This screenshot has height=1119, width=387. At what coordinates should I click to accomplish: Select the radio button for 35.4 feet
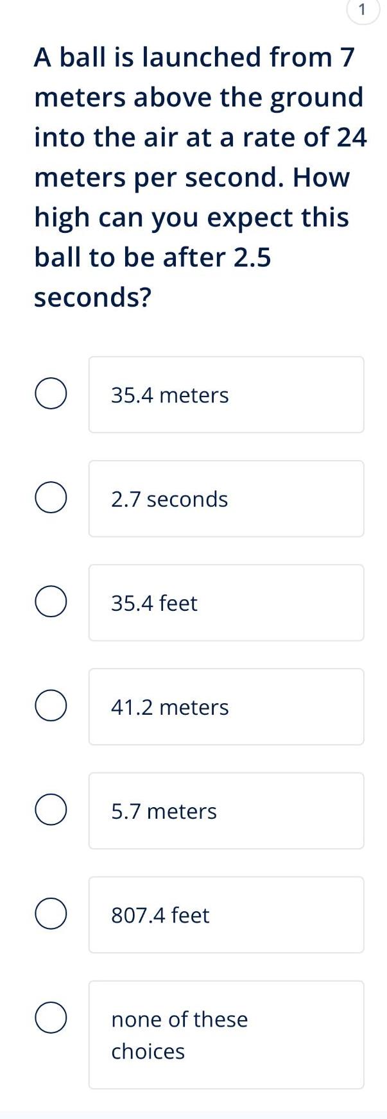pos(51,602)
